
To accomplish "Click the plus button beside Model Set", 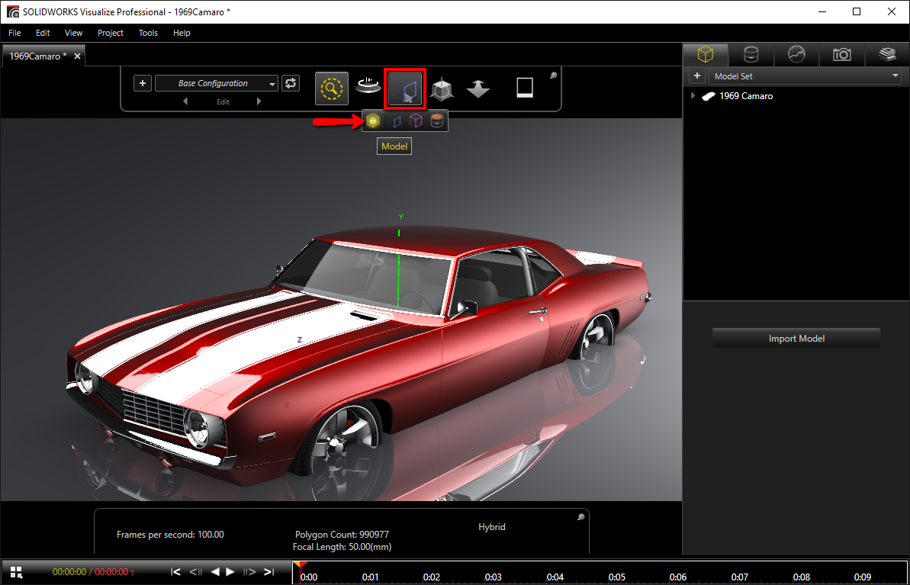I will [x=697, y=76].
